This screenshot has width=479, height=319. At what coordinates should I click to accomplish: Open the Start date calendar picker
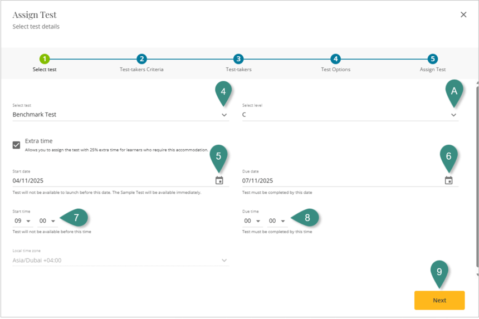pos(219,180)
